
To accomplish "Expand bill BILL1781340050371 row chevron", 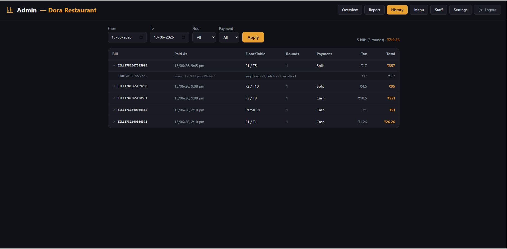I will click(x=114, y=122).
